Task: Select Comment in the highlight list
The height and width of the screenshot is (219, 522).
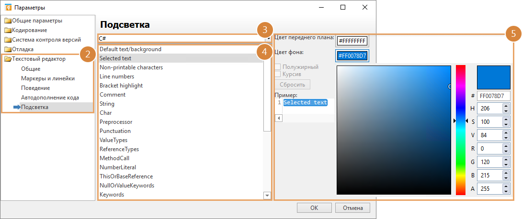Action: 113,95
